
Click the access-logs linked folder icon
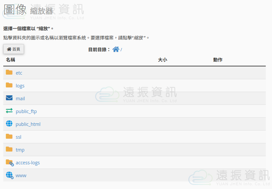coord(10,162)
